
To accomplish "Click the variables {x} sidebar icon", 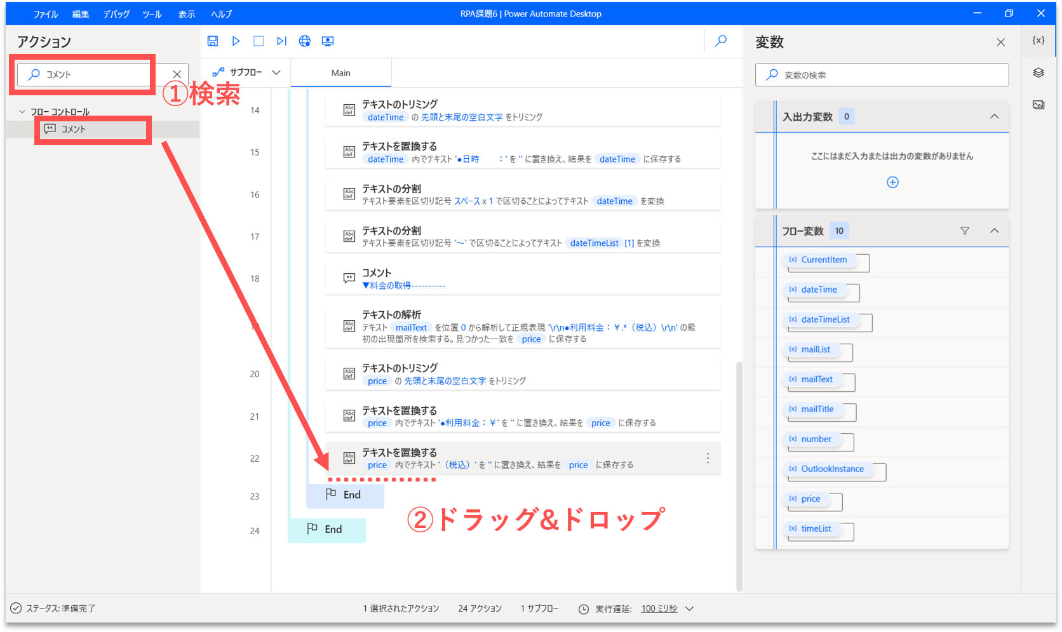I will (1038, 41).
